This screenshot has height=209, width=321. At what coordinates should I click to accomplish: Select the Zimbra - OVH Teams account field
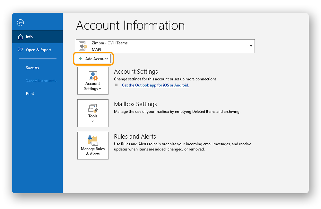coord(160,46)
